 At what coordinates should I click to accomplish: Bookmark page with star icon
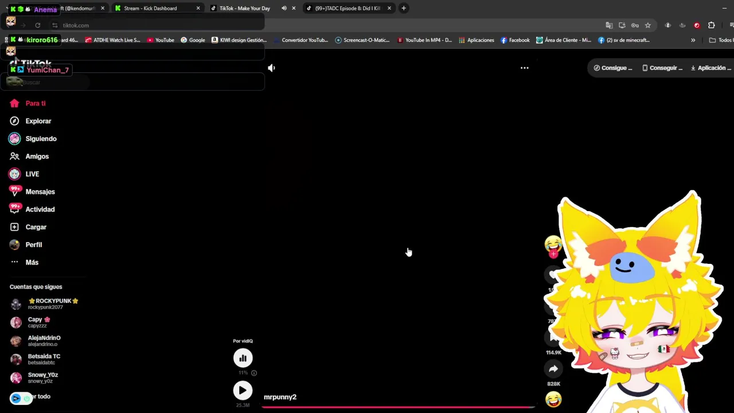pos(647,25)
